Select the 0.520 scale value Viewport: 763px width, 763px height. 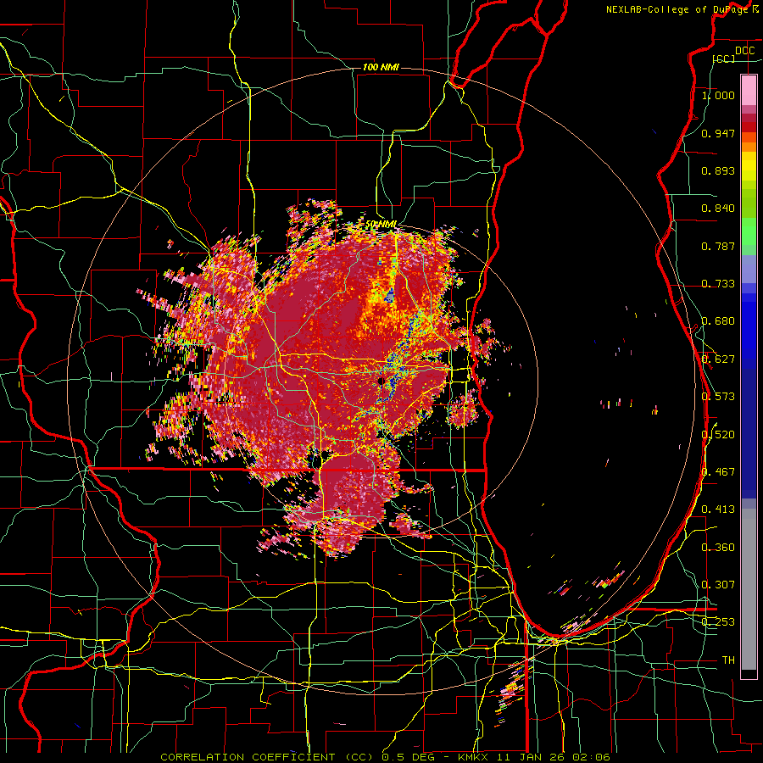[x=718, y=435]
